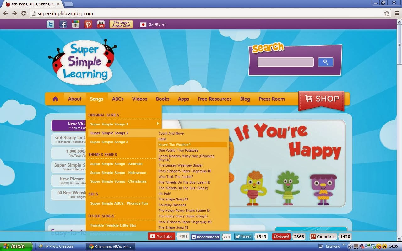The height and width of the screenshot is (251, 402).
Task: Open the Songs menu item
Action: (96, 99)
